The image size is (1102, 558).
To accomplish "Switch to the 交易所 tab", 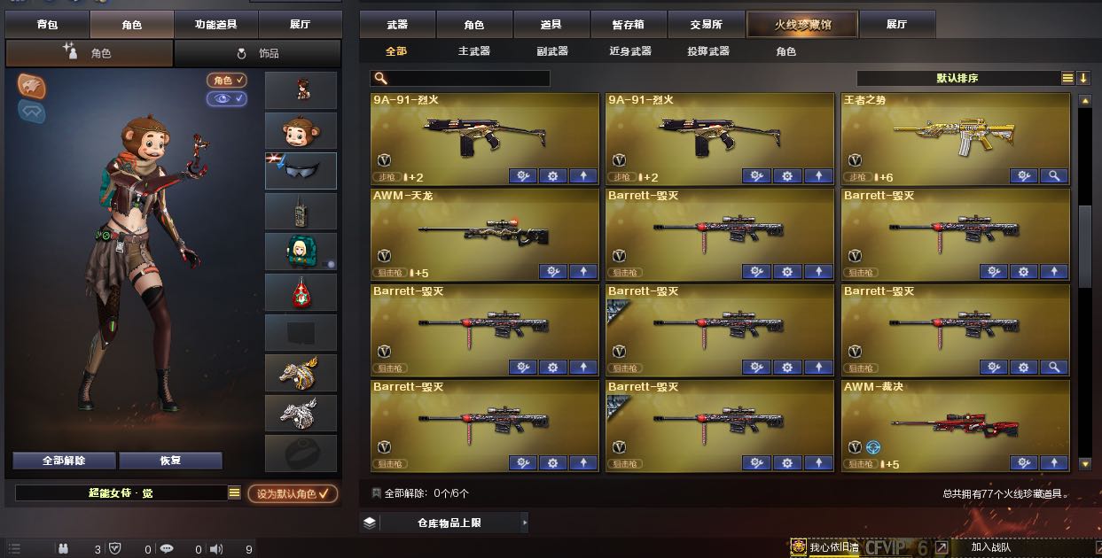I will [707, 24].
